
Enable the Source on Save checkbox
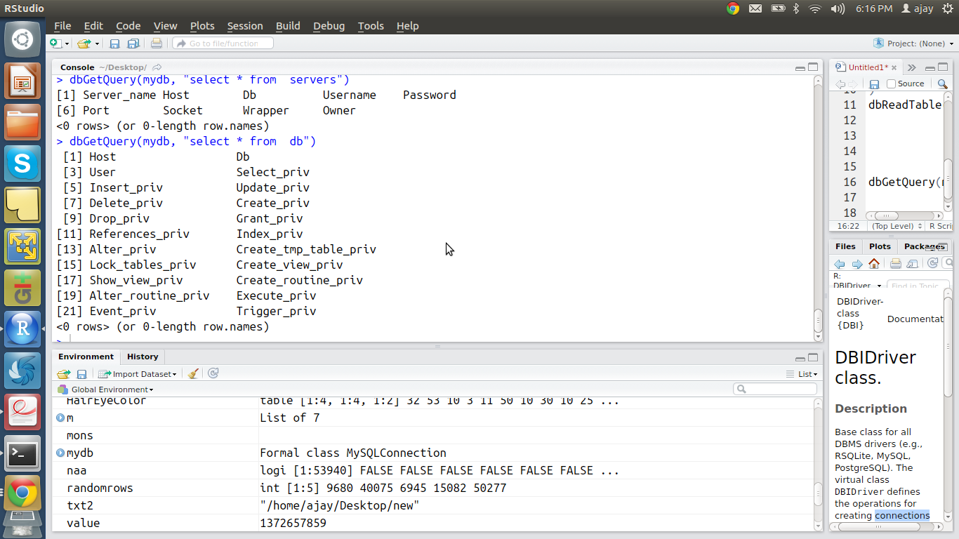tap(891, 84)
